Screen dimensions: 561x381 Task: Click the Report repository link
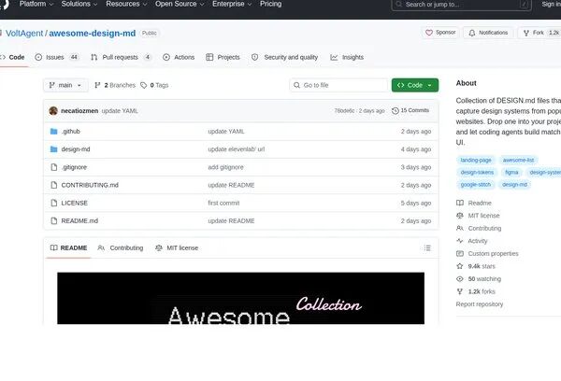point(480,304)
